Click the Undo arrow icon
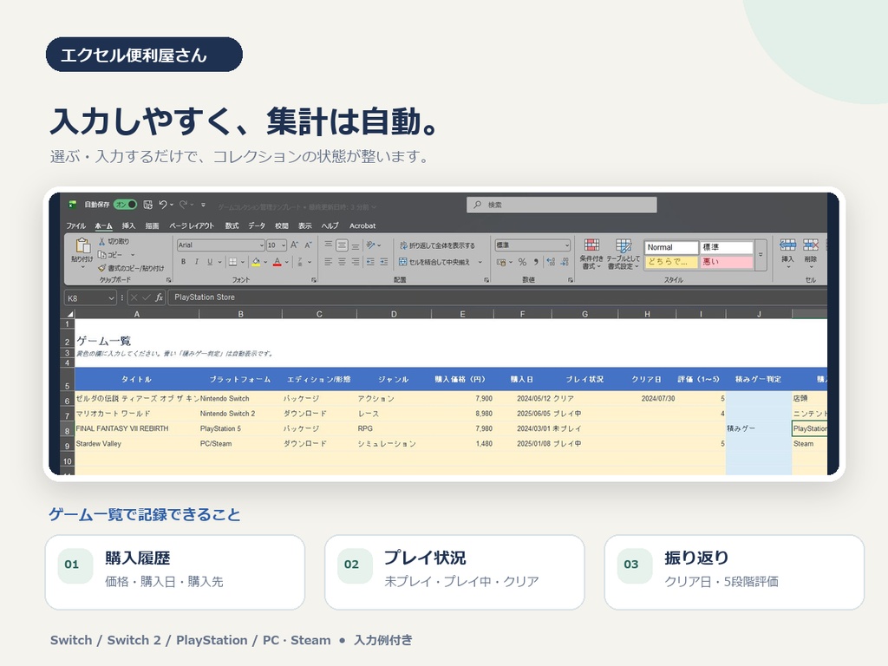The image size is (888, 666). click(163, 205)
